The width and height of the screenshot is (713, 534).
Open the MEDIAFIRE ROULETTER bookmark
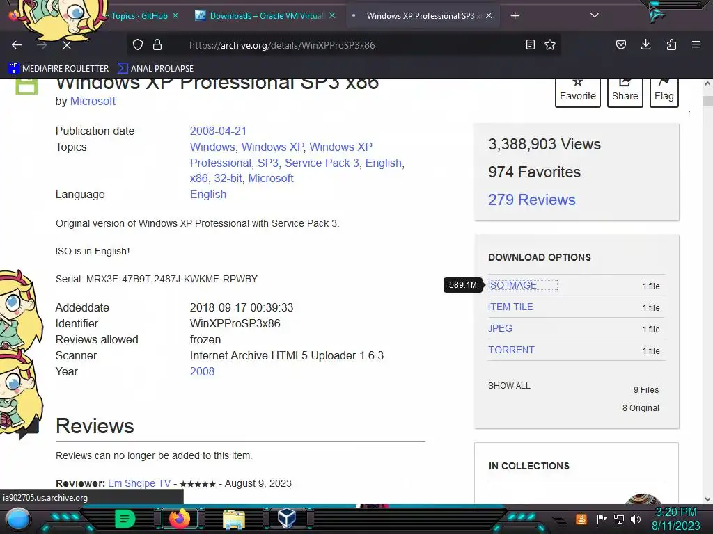click(x=58, y=69)
